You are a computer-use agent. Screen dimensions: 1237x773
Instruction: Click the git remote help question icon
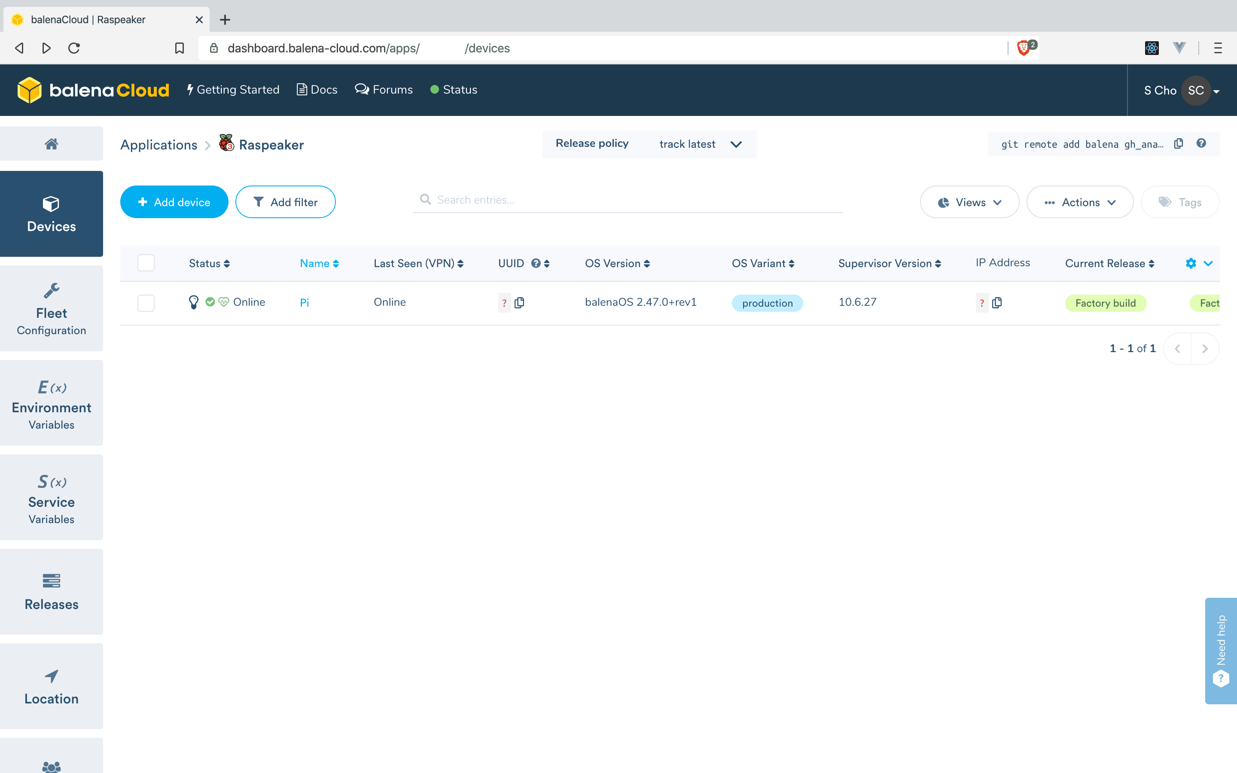(1201, 144)
